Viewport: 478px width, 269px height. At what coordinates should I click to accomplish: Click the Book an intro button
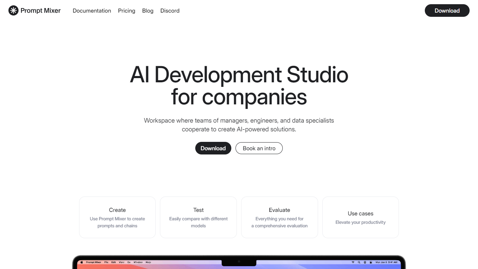click(259, 148)
